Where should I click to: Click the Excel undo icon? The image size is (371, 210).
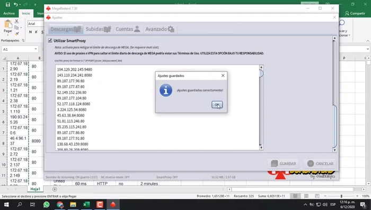[x=15, y=4]
